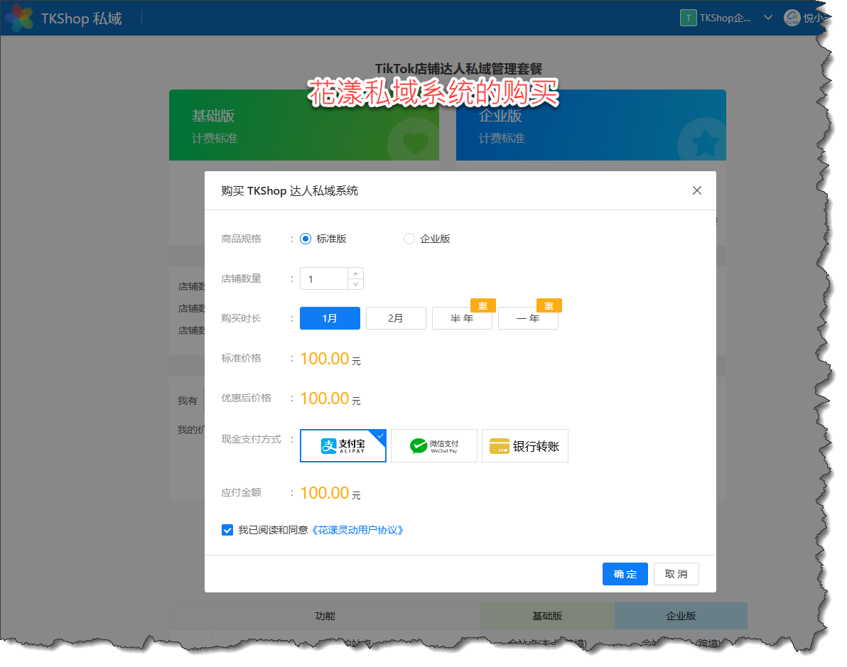Click the 店铺数量 number input field
The image size is (847, 667).
click(323, 278)
